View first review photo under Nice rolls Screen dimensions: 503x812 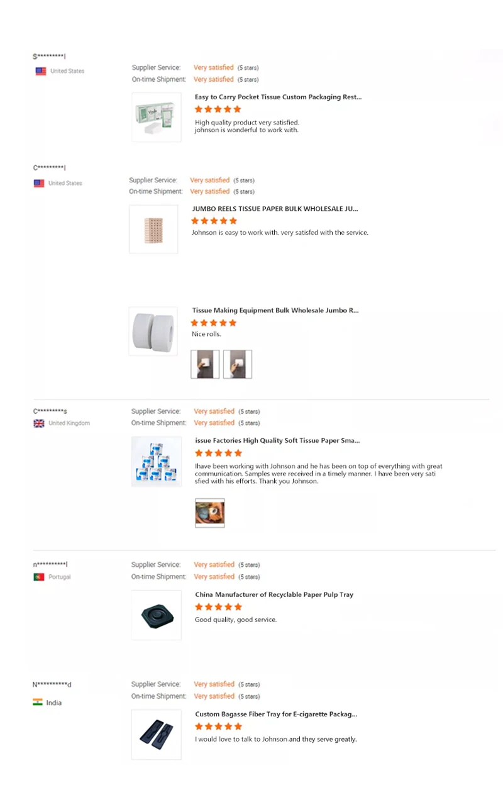click(x=205, y=364)
